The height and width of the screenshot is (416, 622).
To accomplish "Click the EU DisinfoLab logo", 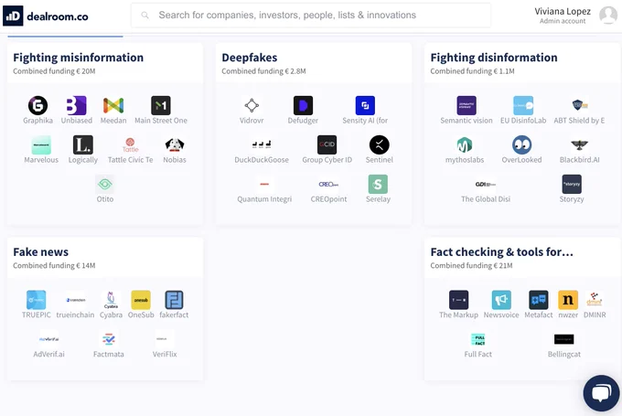I will coord(523,105).
